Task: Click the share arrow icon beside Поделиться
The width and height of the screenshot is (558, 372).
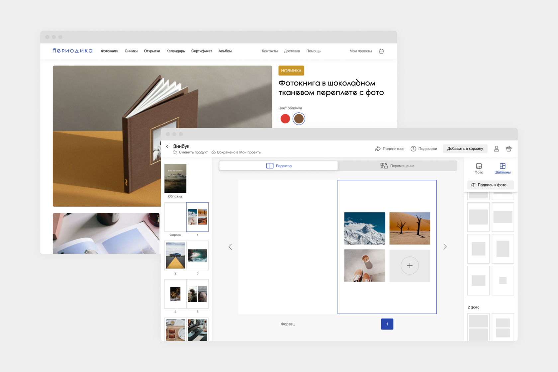Action: pos(378,149)
